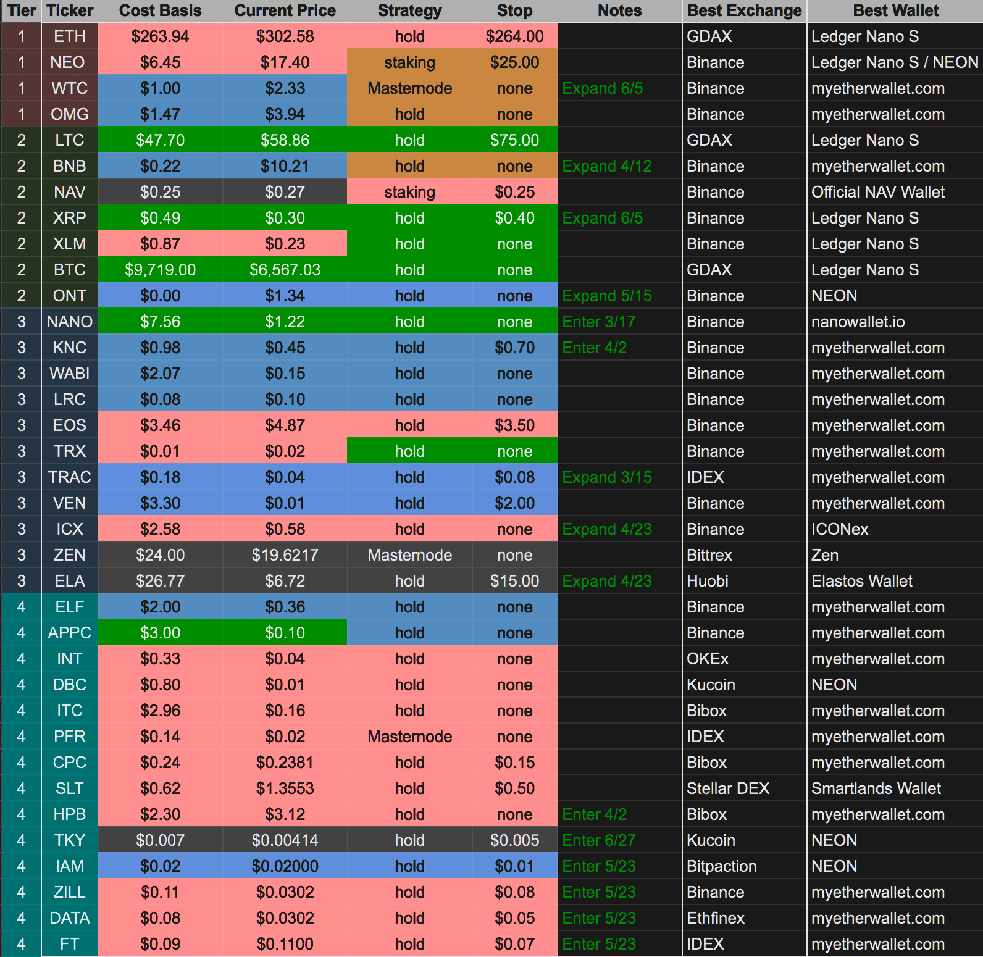This screenshot has height=957, width=983.
Task: Click the Expand 6/5 note in XRP row
Action: point(620,218)
